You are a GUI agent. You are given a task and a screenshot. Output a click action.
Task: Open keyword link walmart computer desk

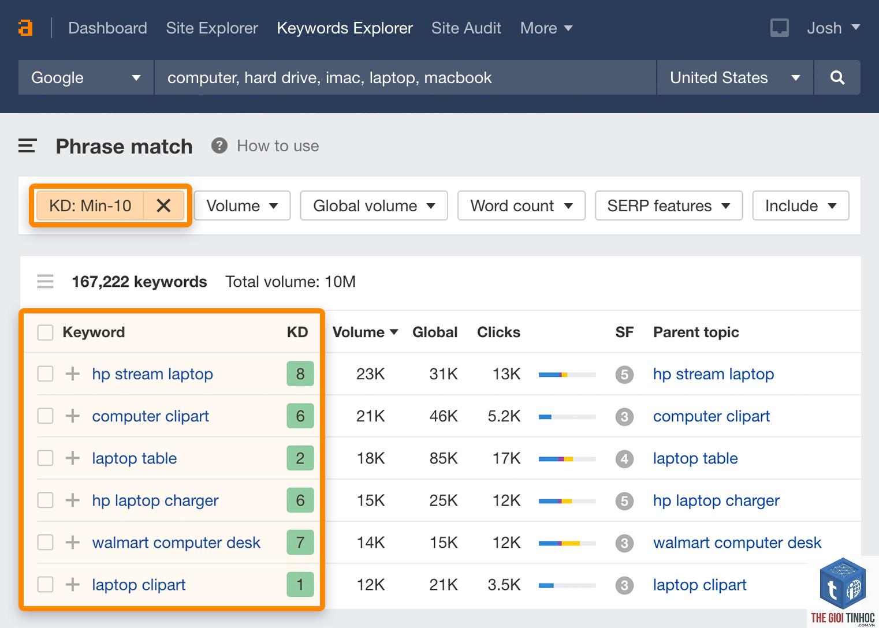pyautogui.click(x=176, y=543)
